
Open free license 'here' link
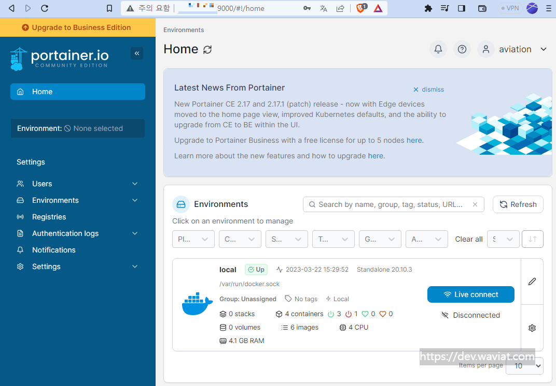(x=414, y=140)
